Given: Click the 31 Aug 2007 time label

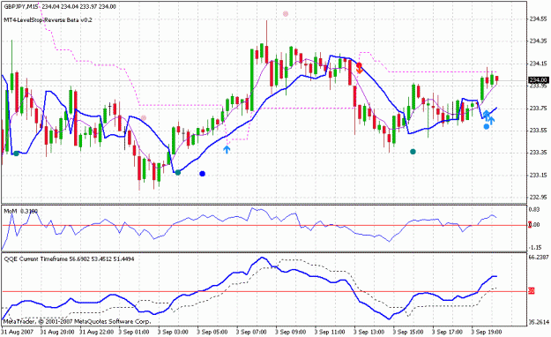Looking at the screenshot, I should 17,332.
